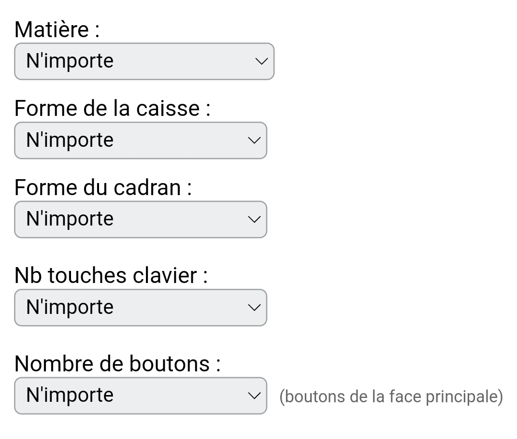Click the "Nb touches clavier :" label
517x439 pixels.
point(111,275)
